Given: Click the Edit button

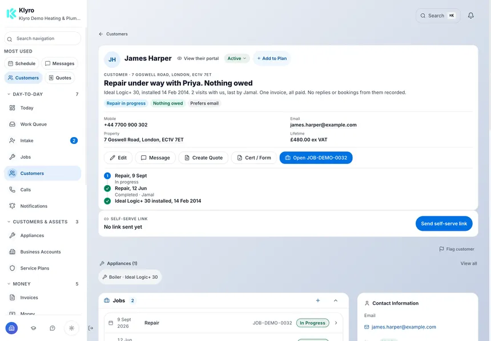Looking at the screenshot, I should (x=118, y=158).
